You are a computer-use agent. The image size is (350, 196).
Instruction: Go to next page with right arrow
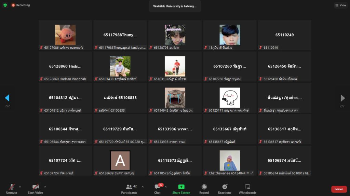click(x=342, y=98)
